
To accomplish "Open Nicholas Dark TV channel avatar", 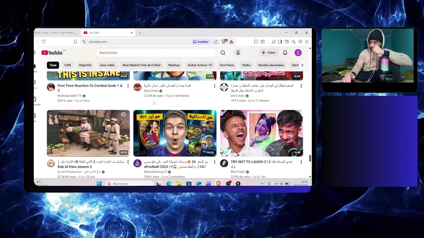I will tap(51, 87).
